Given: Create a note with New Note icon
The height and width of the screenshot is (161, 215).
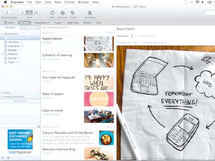Looking at the screenshot, I should tap(90, 13).
